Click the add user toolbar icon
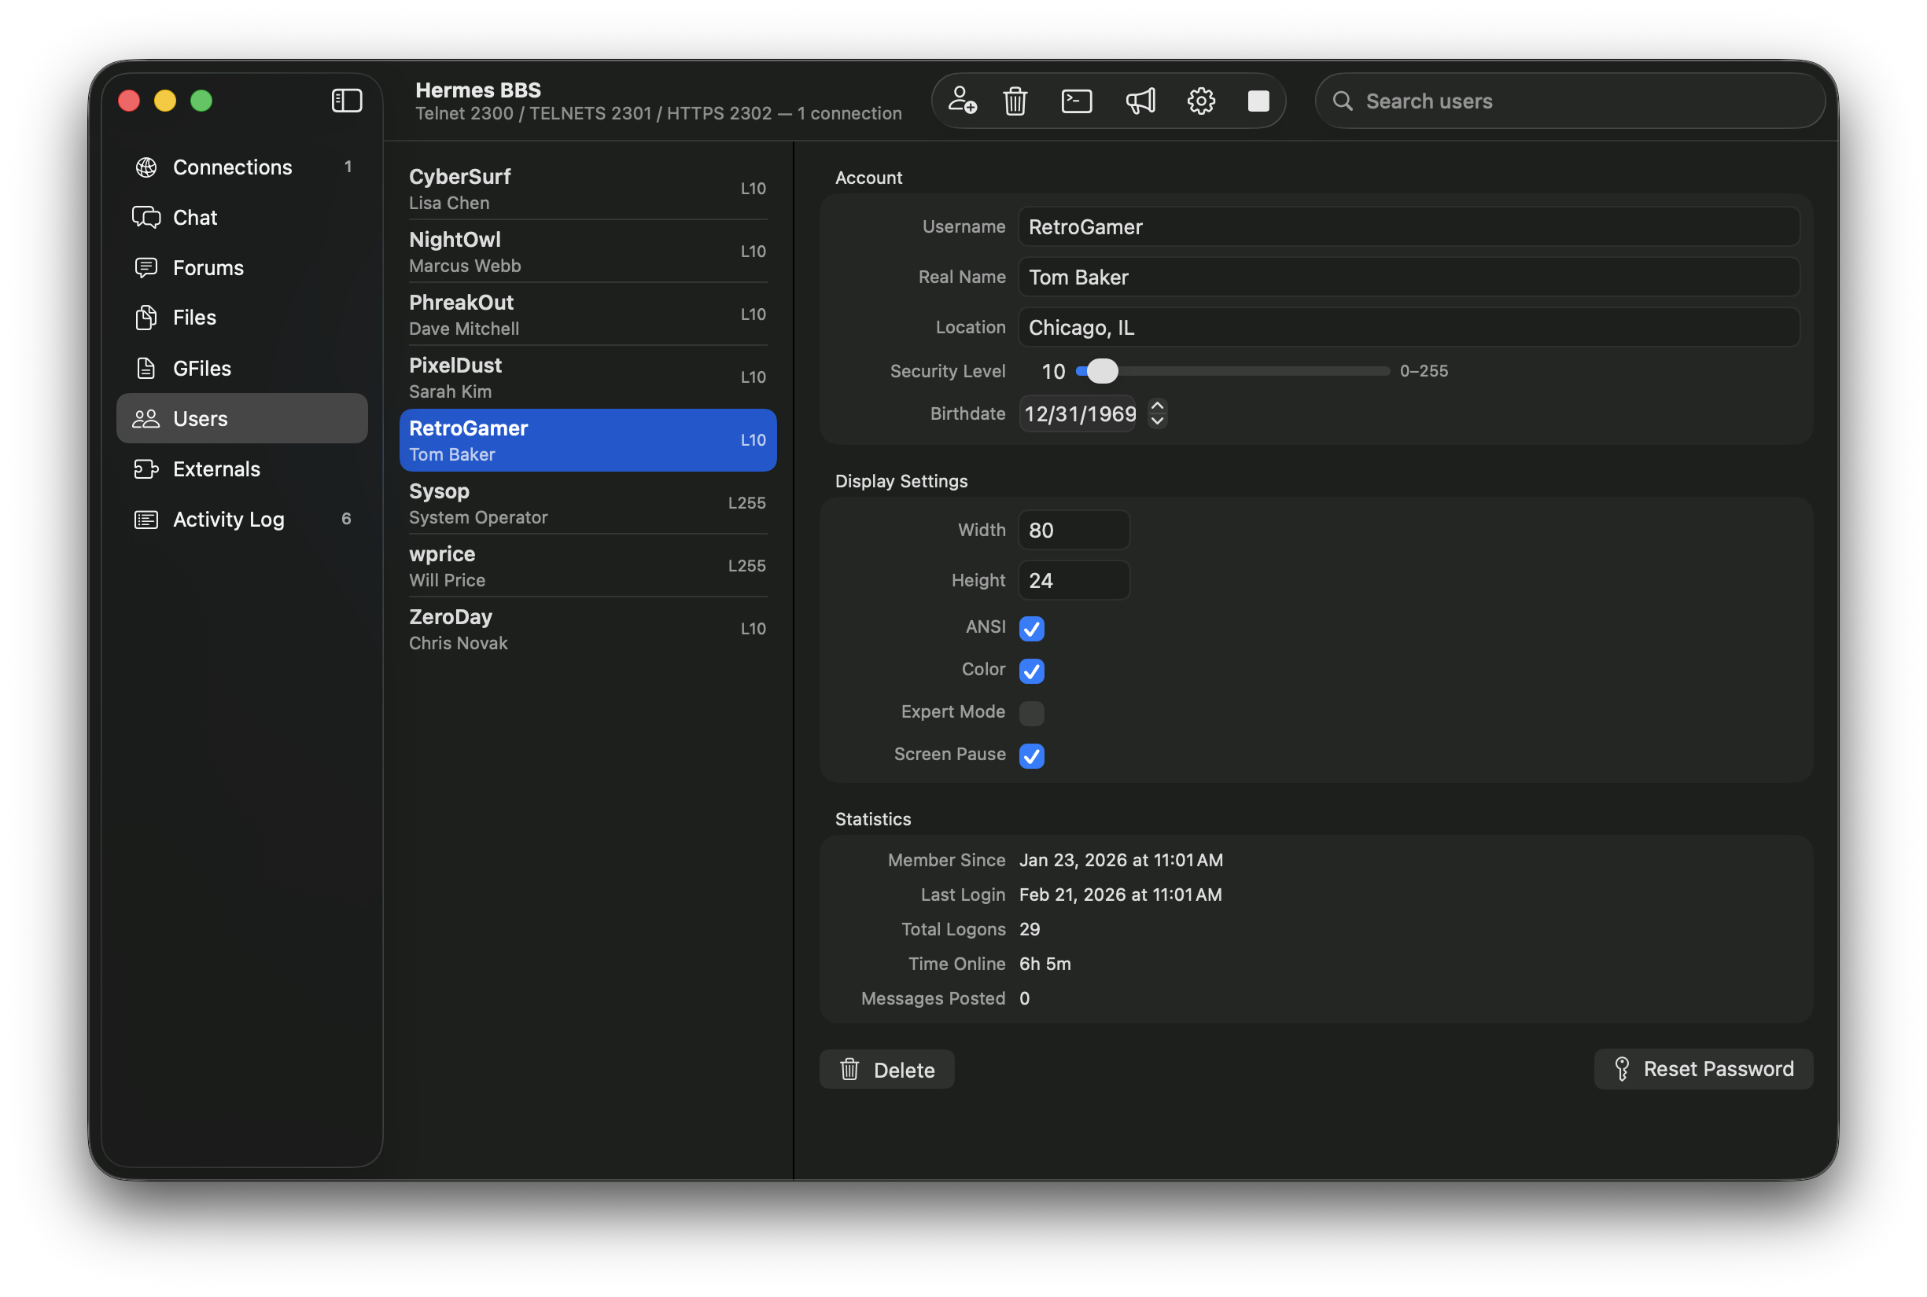The width and height of the screenshot is (1927, 1297). (962, 101)
